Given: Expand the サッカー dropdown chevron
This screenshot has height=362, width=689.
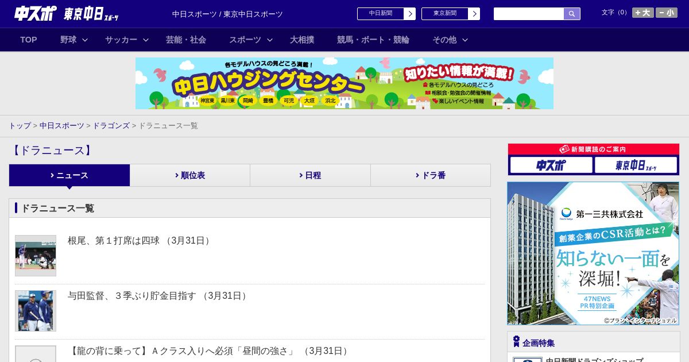Looking at the screenshot, I should (x=146, y=40).
